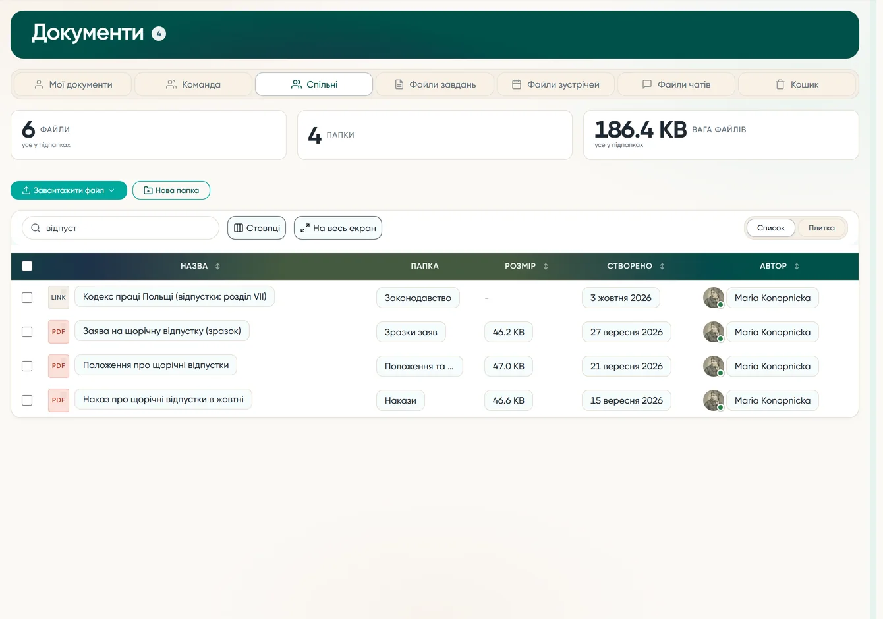Click the sort arrows next to Назва column

tap(217, 266)
